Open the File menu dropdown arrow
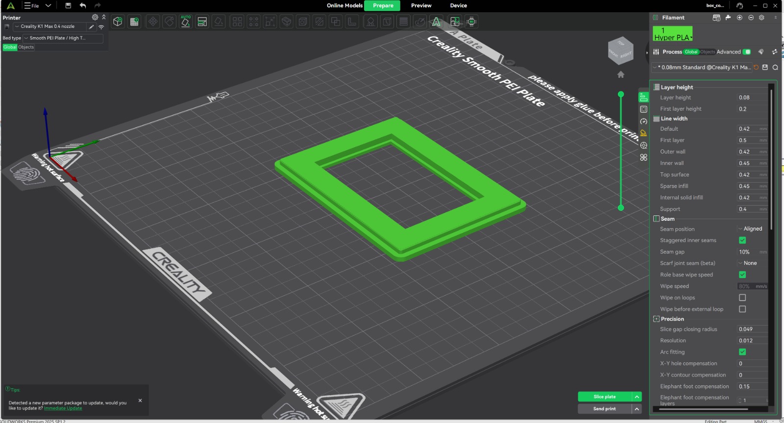 (x=48, y=5)
